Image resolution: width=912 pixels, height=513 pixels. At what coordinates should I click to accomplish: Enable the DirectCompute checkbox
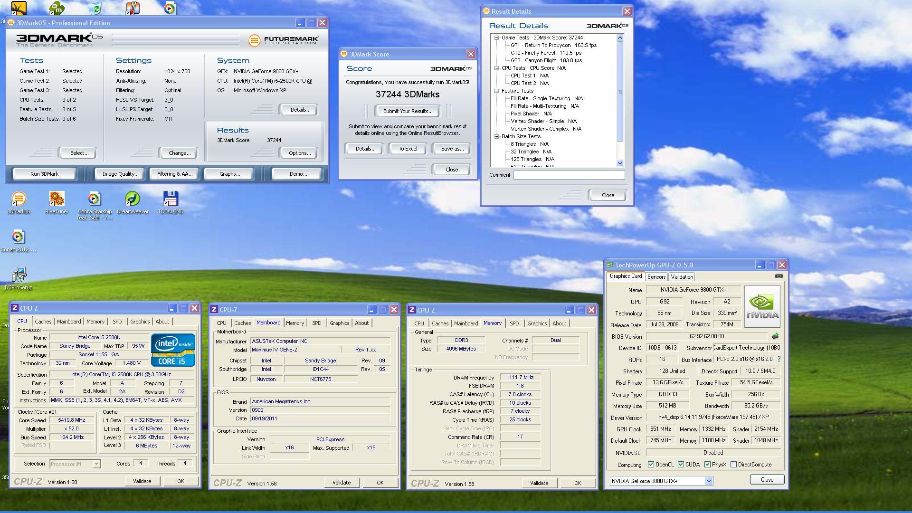click(x=733, y=465)
